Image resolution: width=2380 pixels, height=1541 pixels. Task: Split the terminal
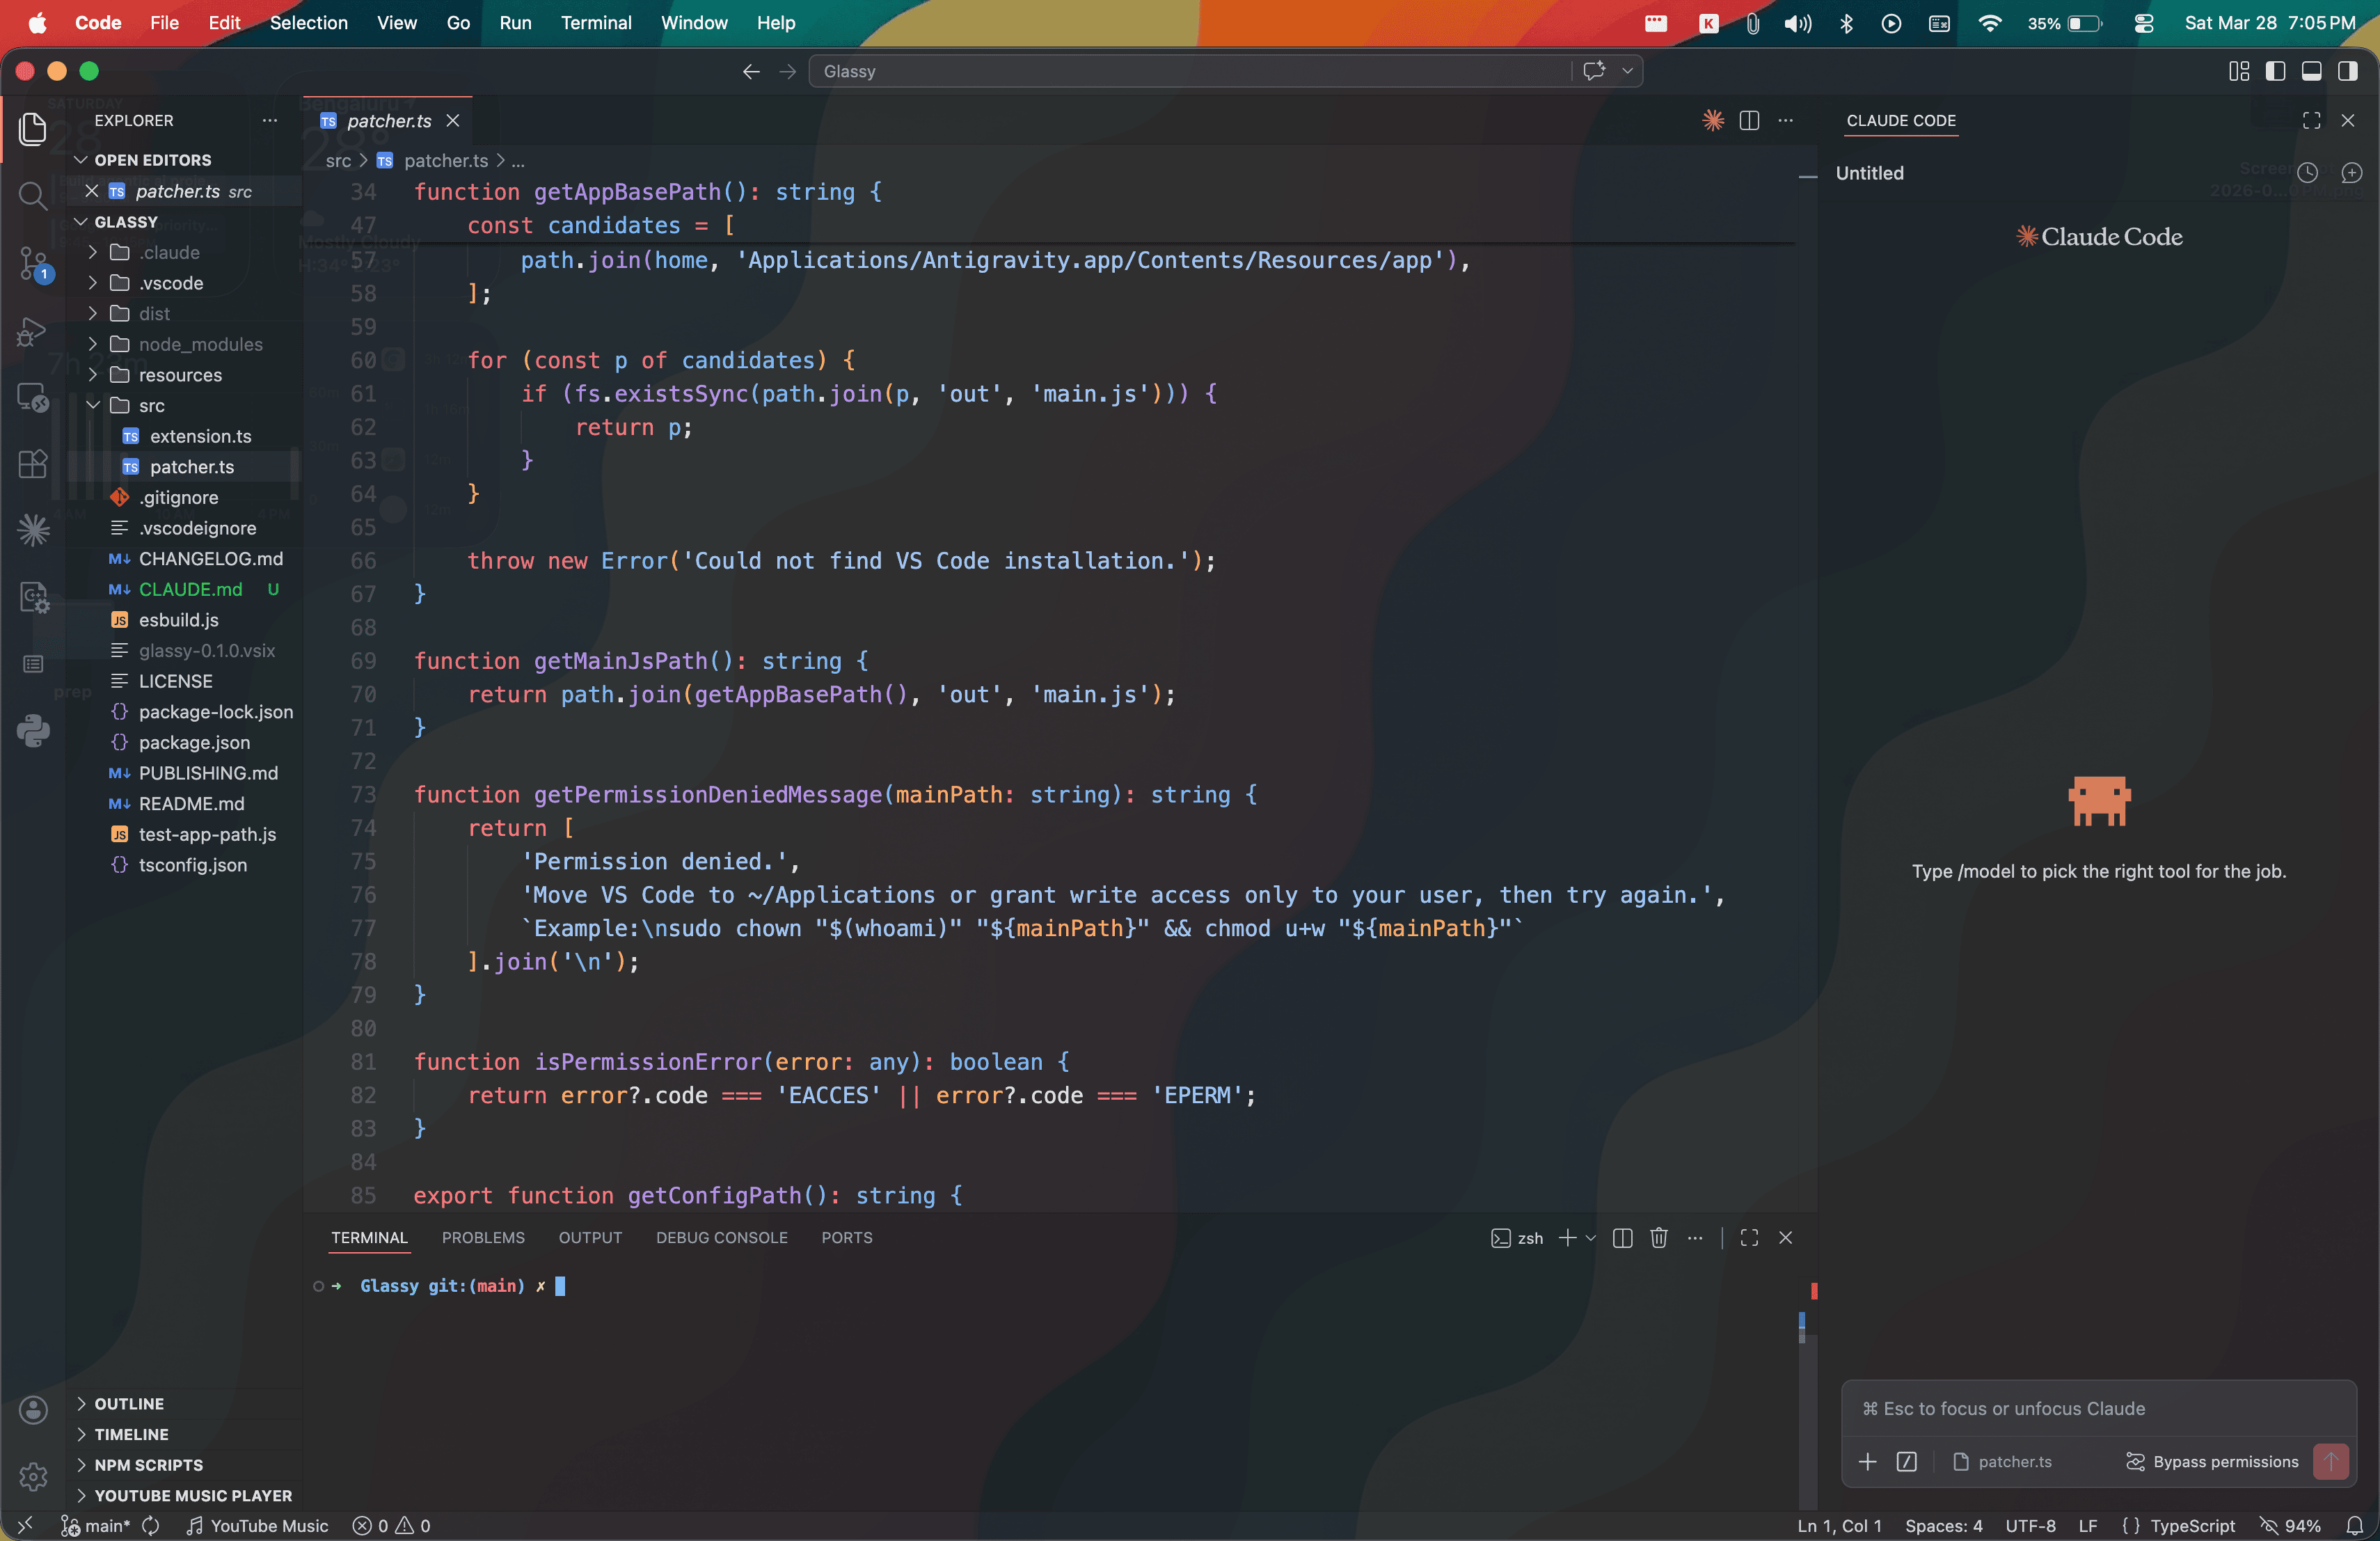pos(1622,1238)
